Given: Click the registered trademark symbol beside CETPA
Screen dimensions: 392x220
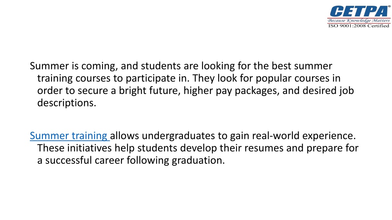Looking at the screenshot, I should (389, 6).
